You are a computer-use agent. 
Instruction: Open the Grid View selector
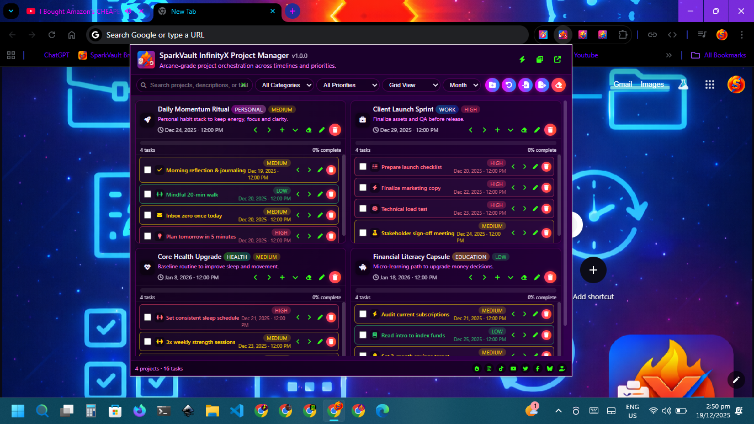coord(411,85)
